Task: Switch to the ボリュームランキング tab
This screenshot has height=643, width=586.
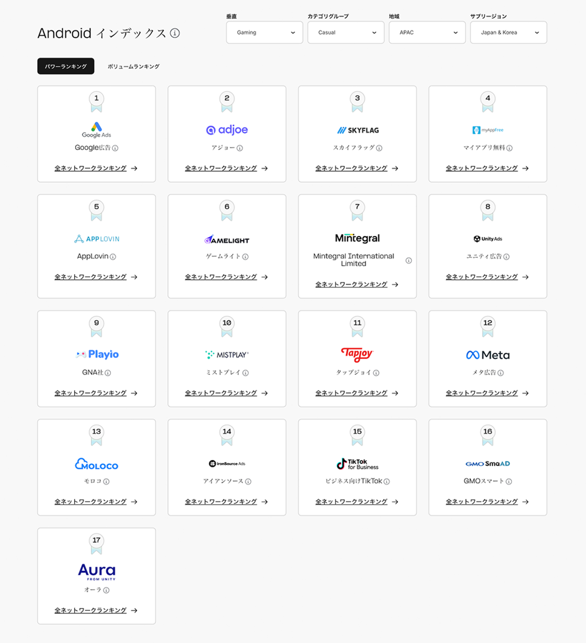Action: 133,66
